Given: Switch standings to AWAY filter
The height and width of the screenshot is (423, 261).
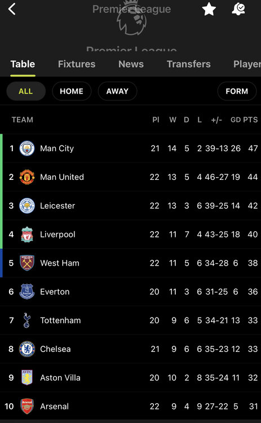Looking at the screenshot, I should pyautogui.click(x=117, y=91).
